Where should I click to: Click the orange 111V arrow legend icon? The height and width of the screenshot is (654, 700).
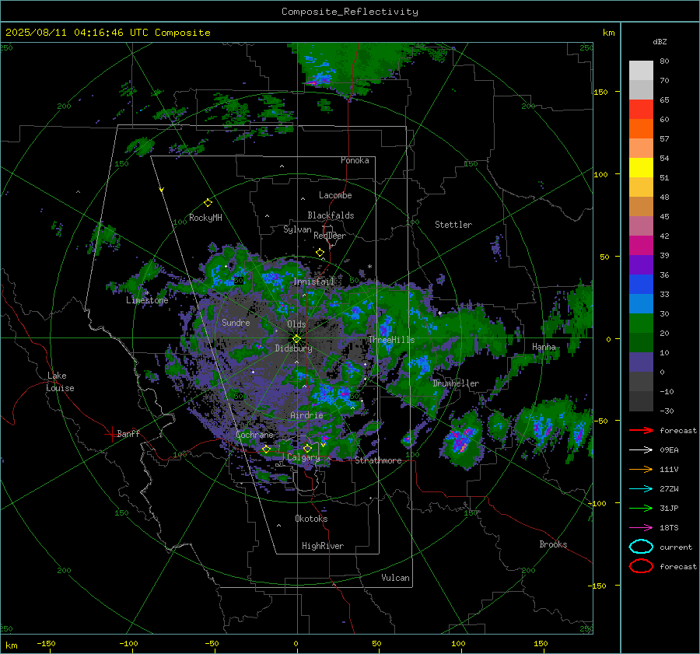coord(641,469)
